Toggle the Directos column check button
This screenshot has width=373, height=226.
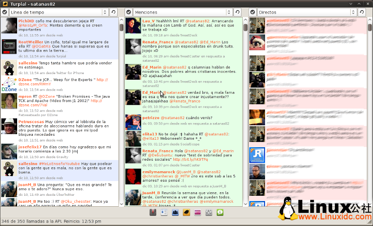[x=252, y=12]
